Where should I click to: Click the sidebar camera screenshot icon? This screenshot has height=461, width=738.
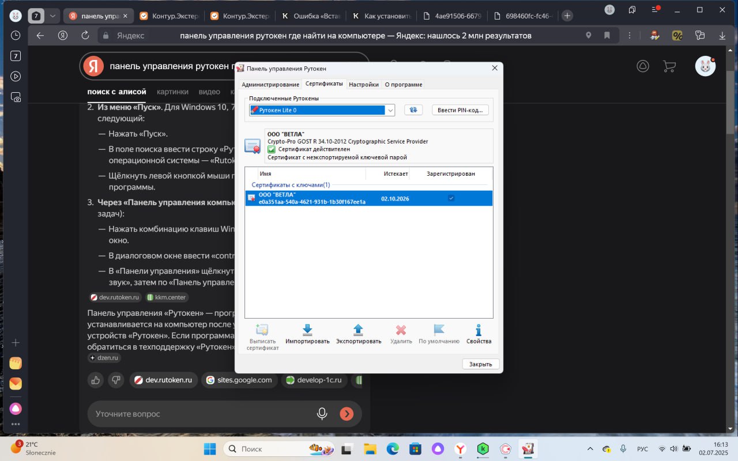[x=16, y=97]
